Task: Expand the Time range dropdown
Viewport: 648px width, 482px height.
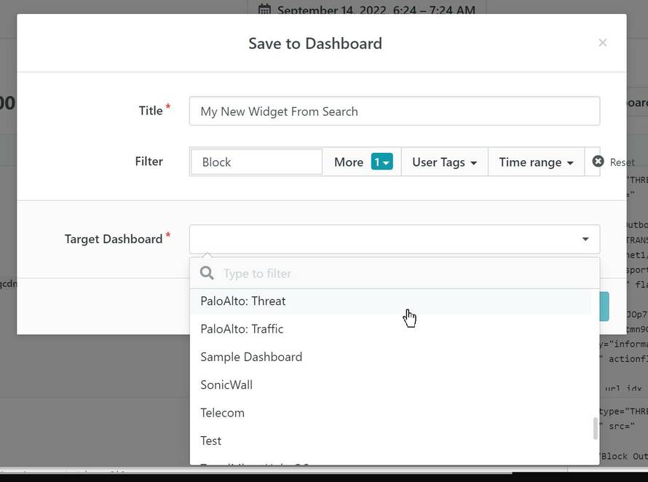Action: pyautogui.click(x=536, y=162)
